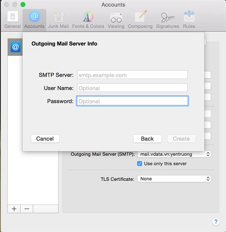Select the Accounts preferences tab
This screenshot has height=232, width=226.
tap(34, 20)
